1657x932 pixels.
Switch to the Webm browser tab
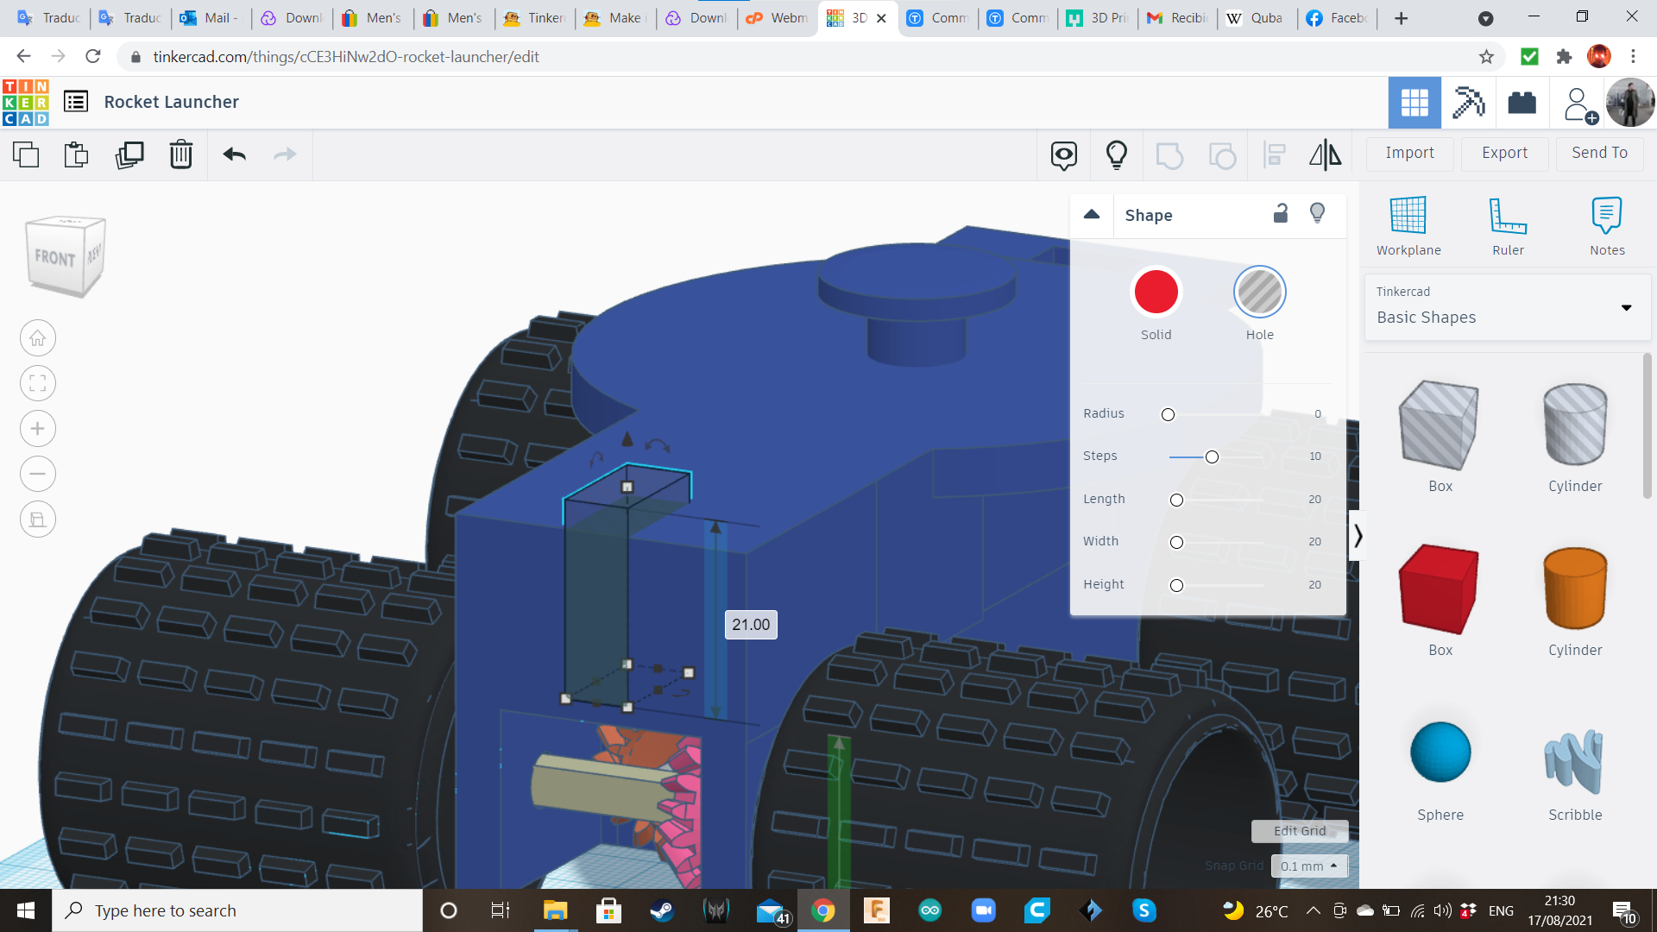(x=777, y=18)
